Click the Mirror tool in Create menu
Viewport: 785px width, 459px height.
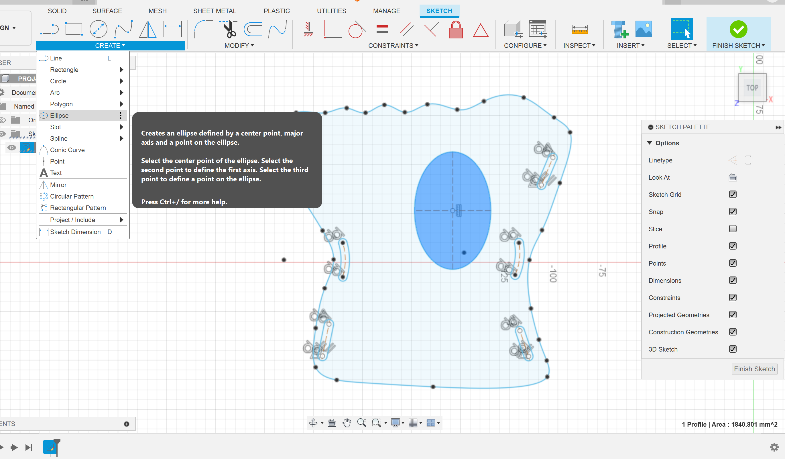pyautogui.click(x=58, y=185)
